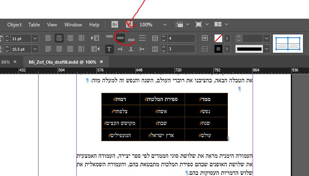Click the black stroke color swatch
This screenshot has width=309, height=176.
218,49
